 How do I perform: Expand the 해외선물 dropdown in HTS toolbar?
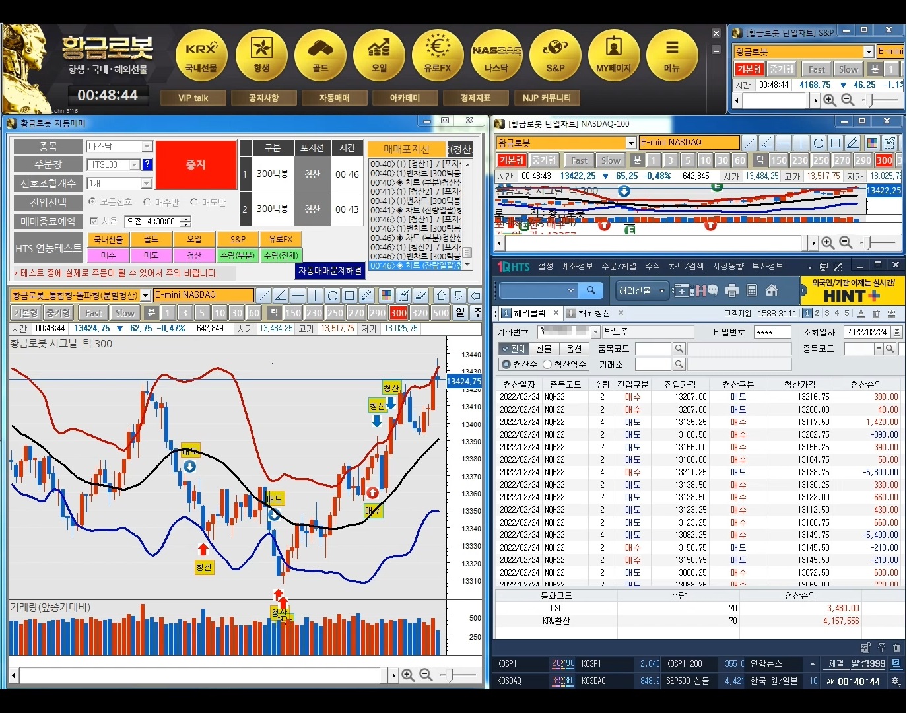pos(662,290)
